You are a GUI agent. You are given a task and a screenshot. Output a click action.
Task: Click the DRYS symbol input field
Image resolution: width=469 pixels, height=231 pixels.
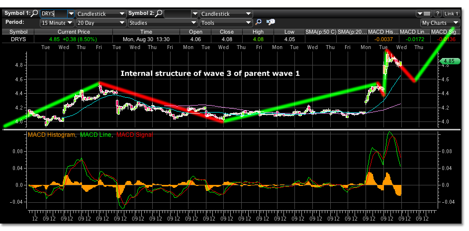click(x=52, y=14)
